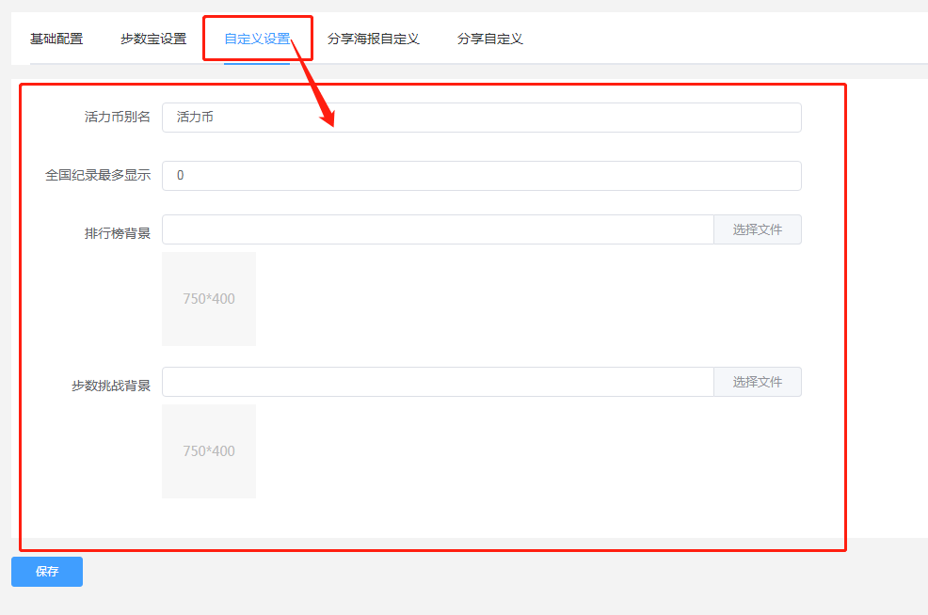The width and height of the screenshot is (928, 615).
Task: Click the 步数挑战背景 750*400 preview thumbnail
Action: coord(209,451)
